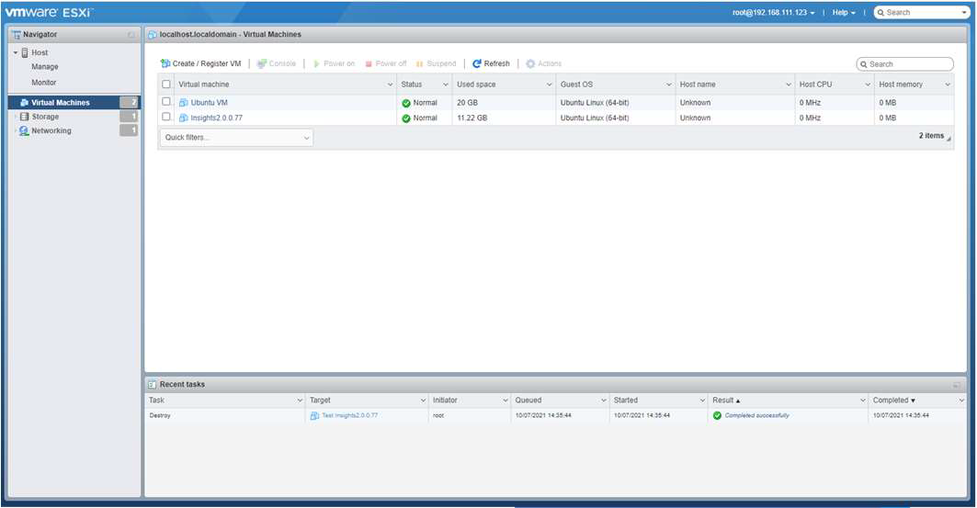Open the Ubuntu VM link
The image size is (977, 508).
209,103
